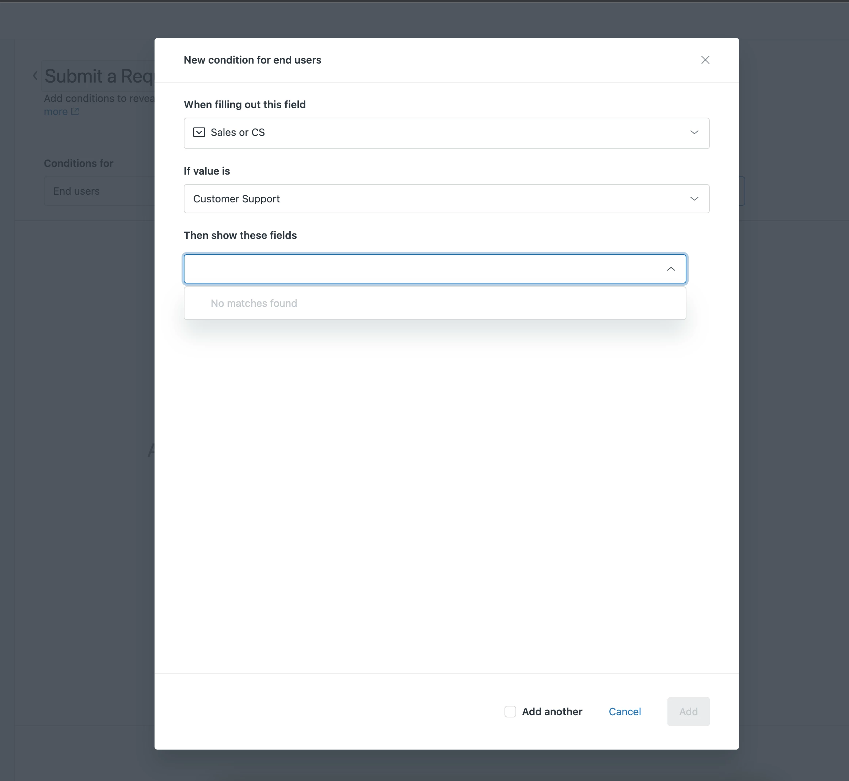Image resolution: width=849 pixels, height=781 pixels.
Task: Click the Add another label text
Action: [x=552, y=712]
